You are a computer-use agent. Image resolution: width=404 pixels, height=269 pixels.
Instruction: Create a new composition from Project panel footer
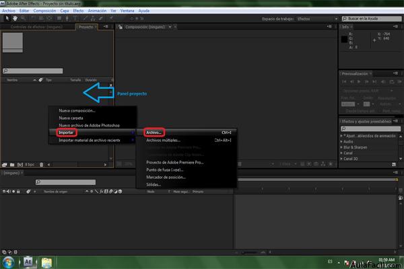20,165
